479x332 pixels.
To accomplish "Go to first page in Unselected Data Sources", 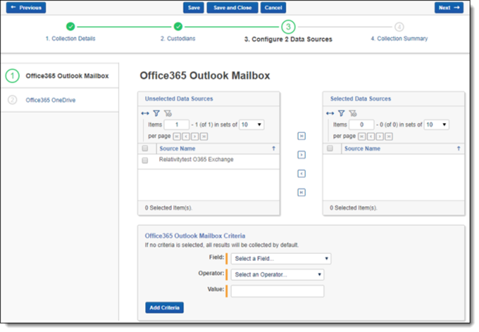I will pyautogui.click(x=177, y=136).
